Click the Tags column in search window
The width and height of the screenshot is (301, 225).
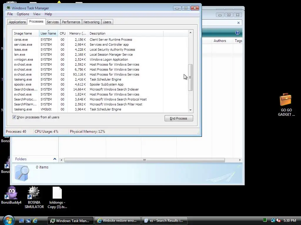[x=238, y=40]
